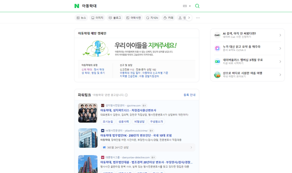Open the yklawfirm.co.kr/crime/ URL link

136,131
